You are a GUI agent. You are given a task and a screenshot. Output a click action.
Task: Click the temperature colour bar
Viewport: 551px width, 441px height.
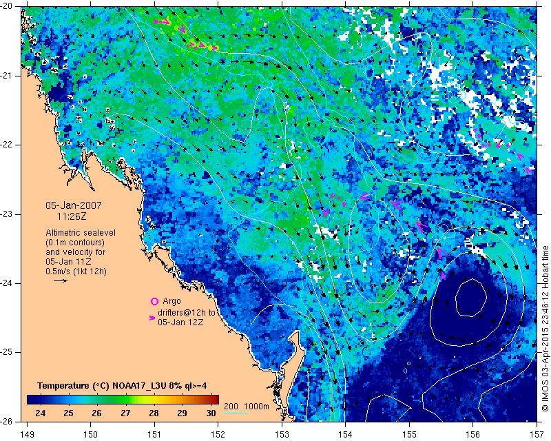click(x=123, y=400)
